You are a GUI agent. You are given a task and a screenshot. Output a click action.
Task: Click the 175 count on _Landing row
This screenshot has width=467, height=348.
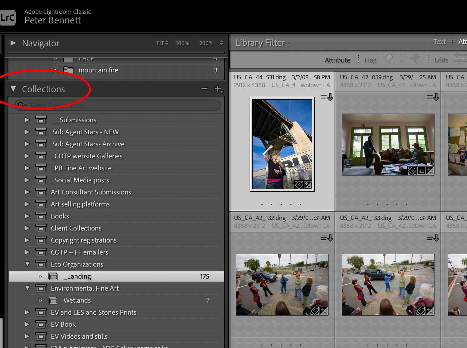coord(205,276)
